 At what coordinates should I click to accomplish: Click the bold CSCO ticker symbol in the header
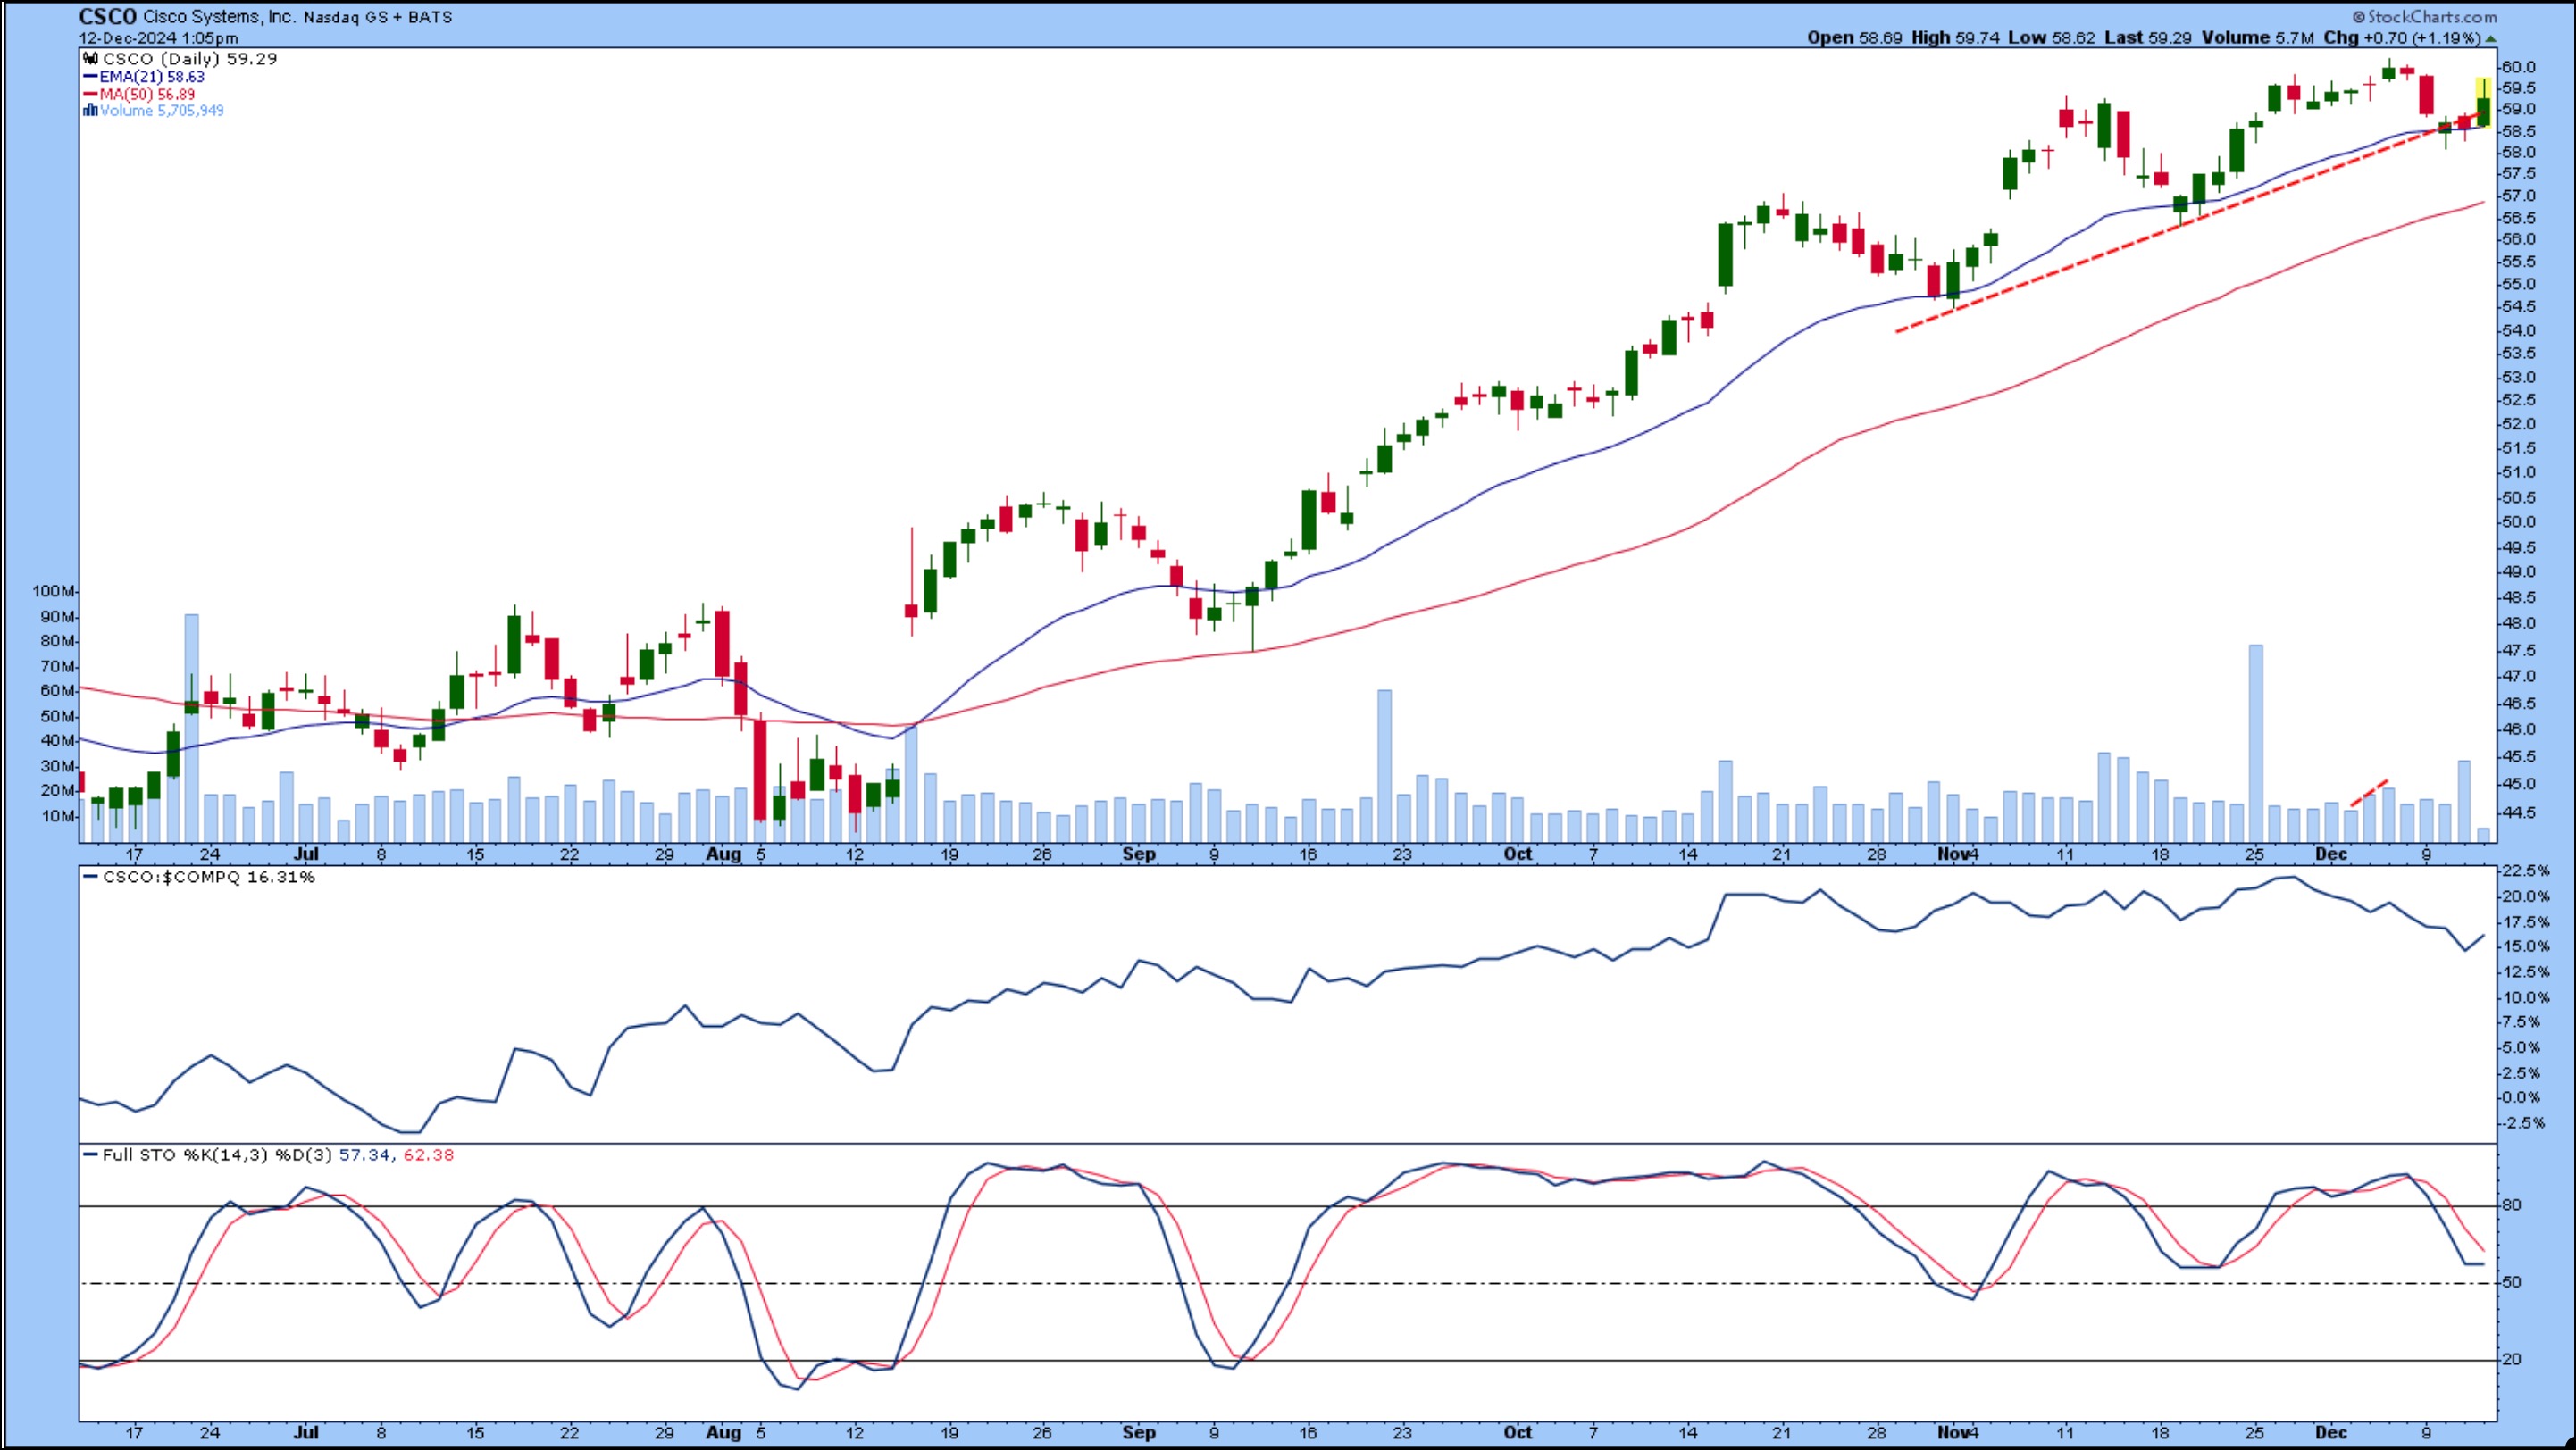pyautogui.click(x=107, y=16)
